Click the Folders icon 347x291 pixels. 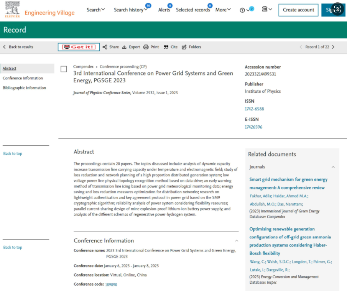click(x=184, y=47)
